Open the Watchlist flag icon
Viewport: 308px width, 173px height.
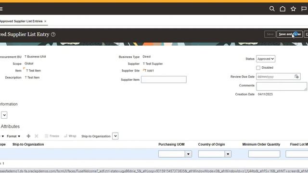click(304, 9)
